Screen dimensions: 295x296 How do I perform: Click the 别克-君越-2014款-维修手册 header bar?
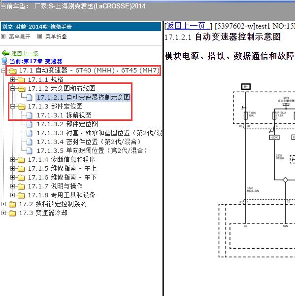click(81, 27)
